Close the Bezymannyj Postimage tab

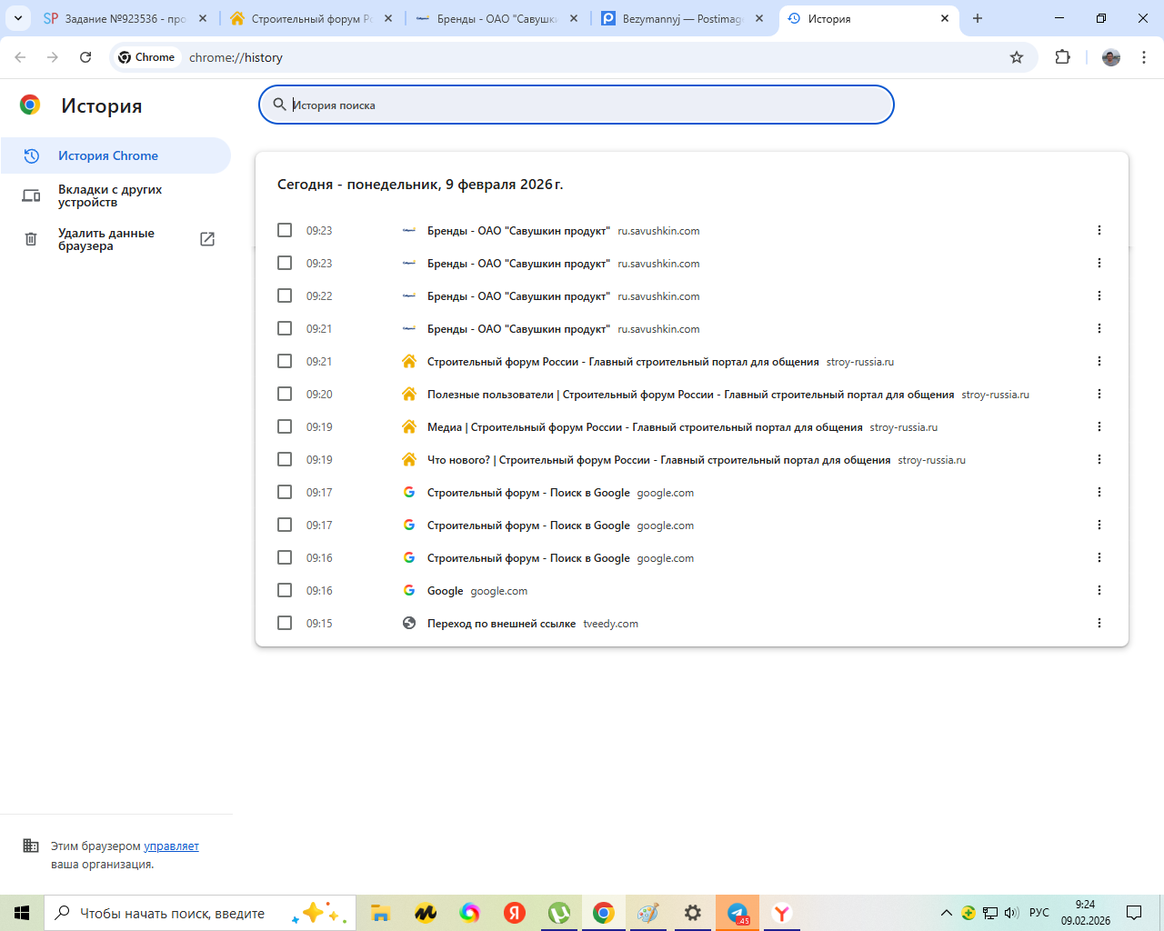[759, 18]
